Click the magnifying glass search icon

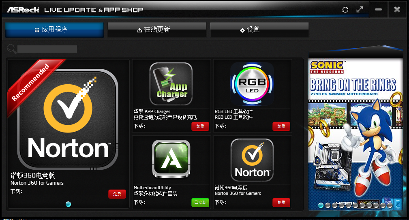pyautogui.click(x=11, y=49)
